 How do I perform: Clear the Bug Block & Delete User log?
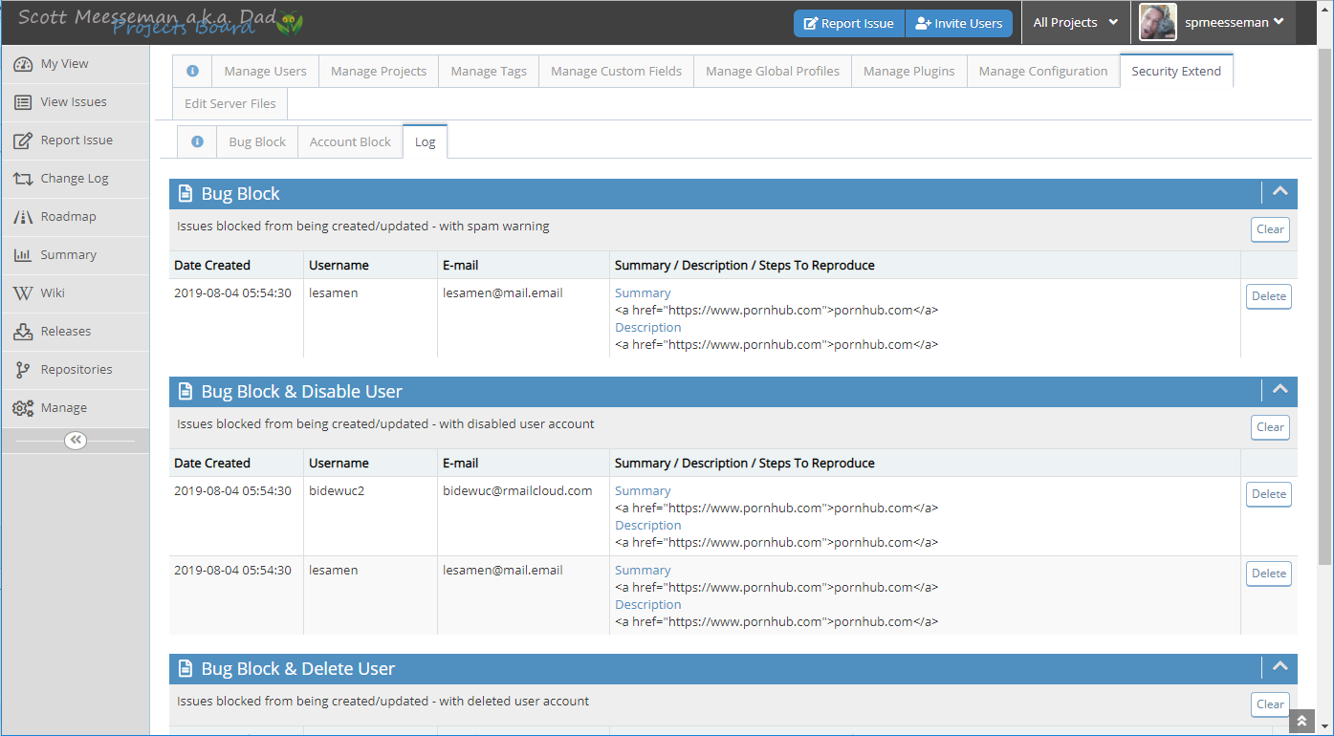[x=1270, y=704]
